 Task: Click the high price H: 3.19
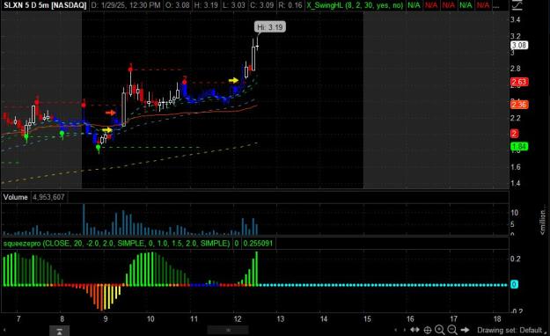pos(206,5)
